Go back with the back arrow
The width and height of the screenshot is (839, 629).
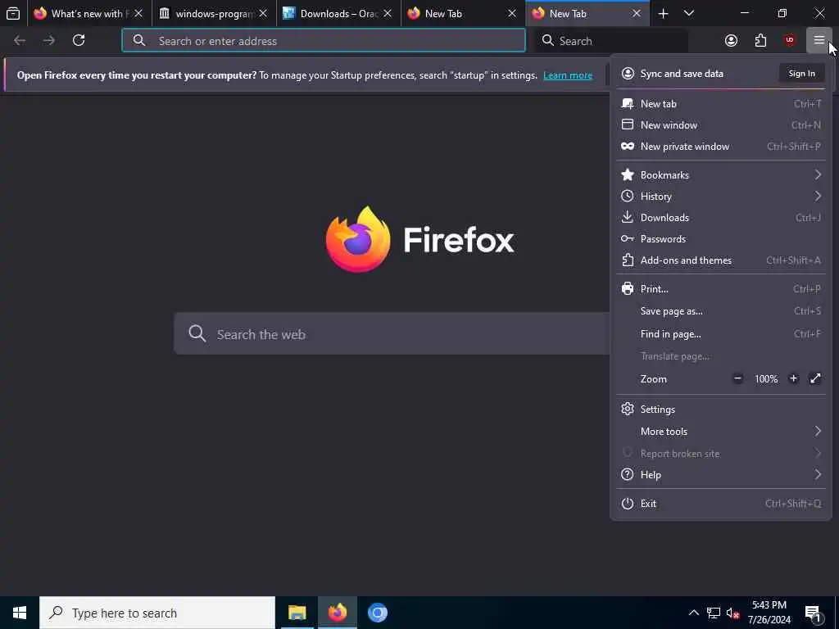(20, 41)
